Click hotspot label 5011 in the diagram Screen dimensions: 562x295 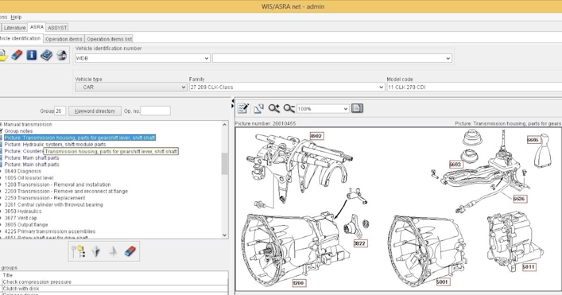coord(530,267)
